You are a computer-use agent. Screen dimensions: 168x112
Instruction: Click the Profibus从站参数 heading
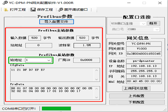tap(57, 55)
